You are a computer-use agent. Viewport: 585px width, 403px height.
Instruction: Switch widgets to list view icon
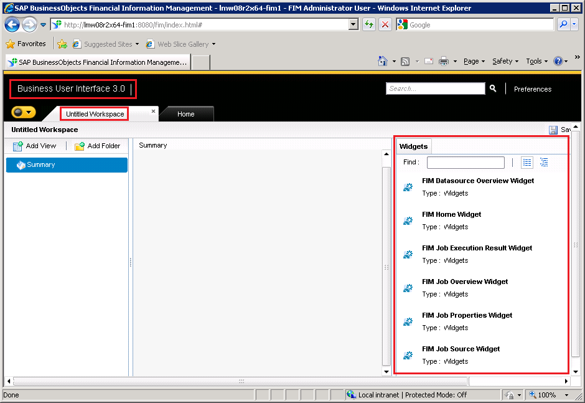526,162
